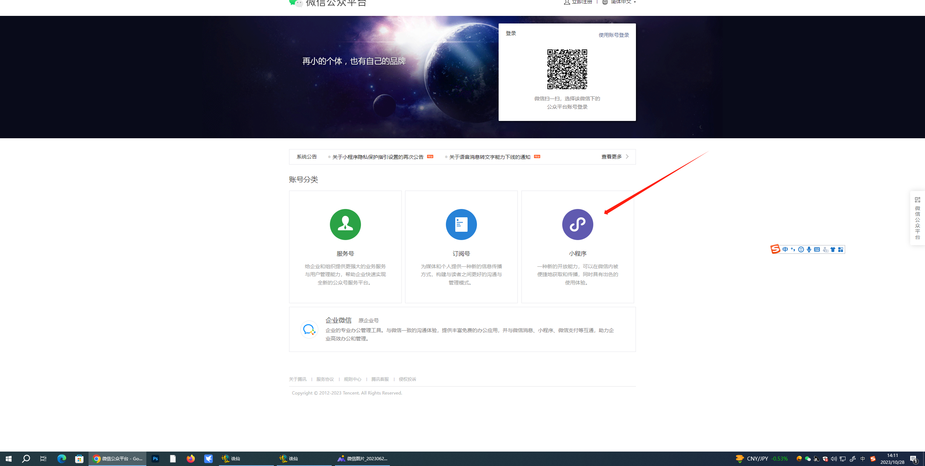Click the Windows security shield tray icon
The width and height of the screenshot is (925, 466).
(825, 458)
